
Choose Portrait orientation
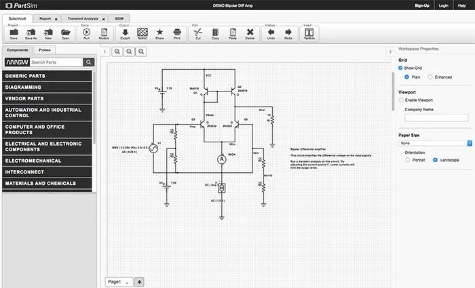pyautogui.click(x=408, y=160)
